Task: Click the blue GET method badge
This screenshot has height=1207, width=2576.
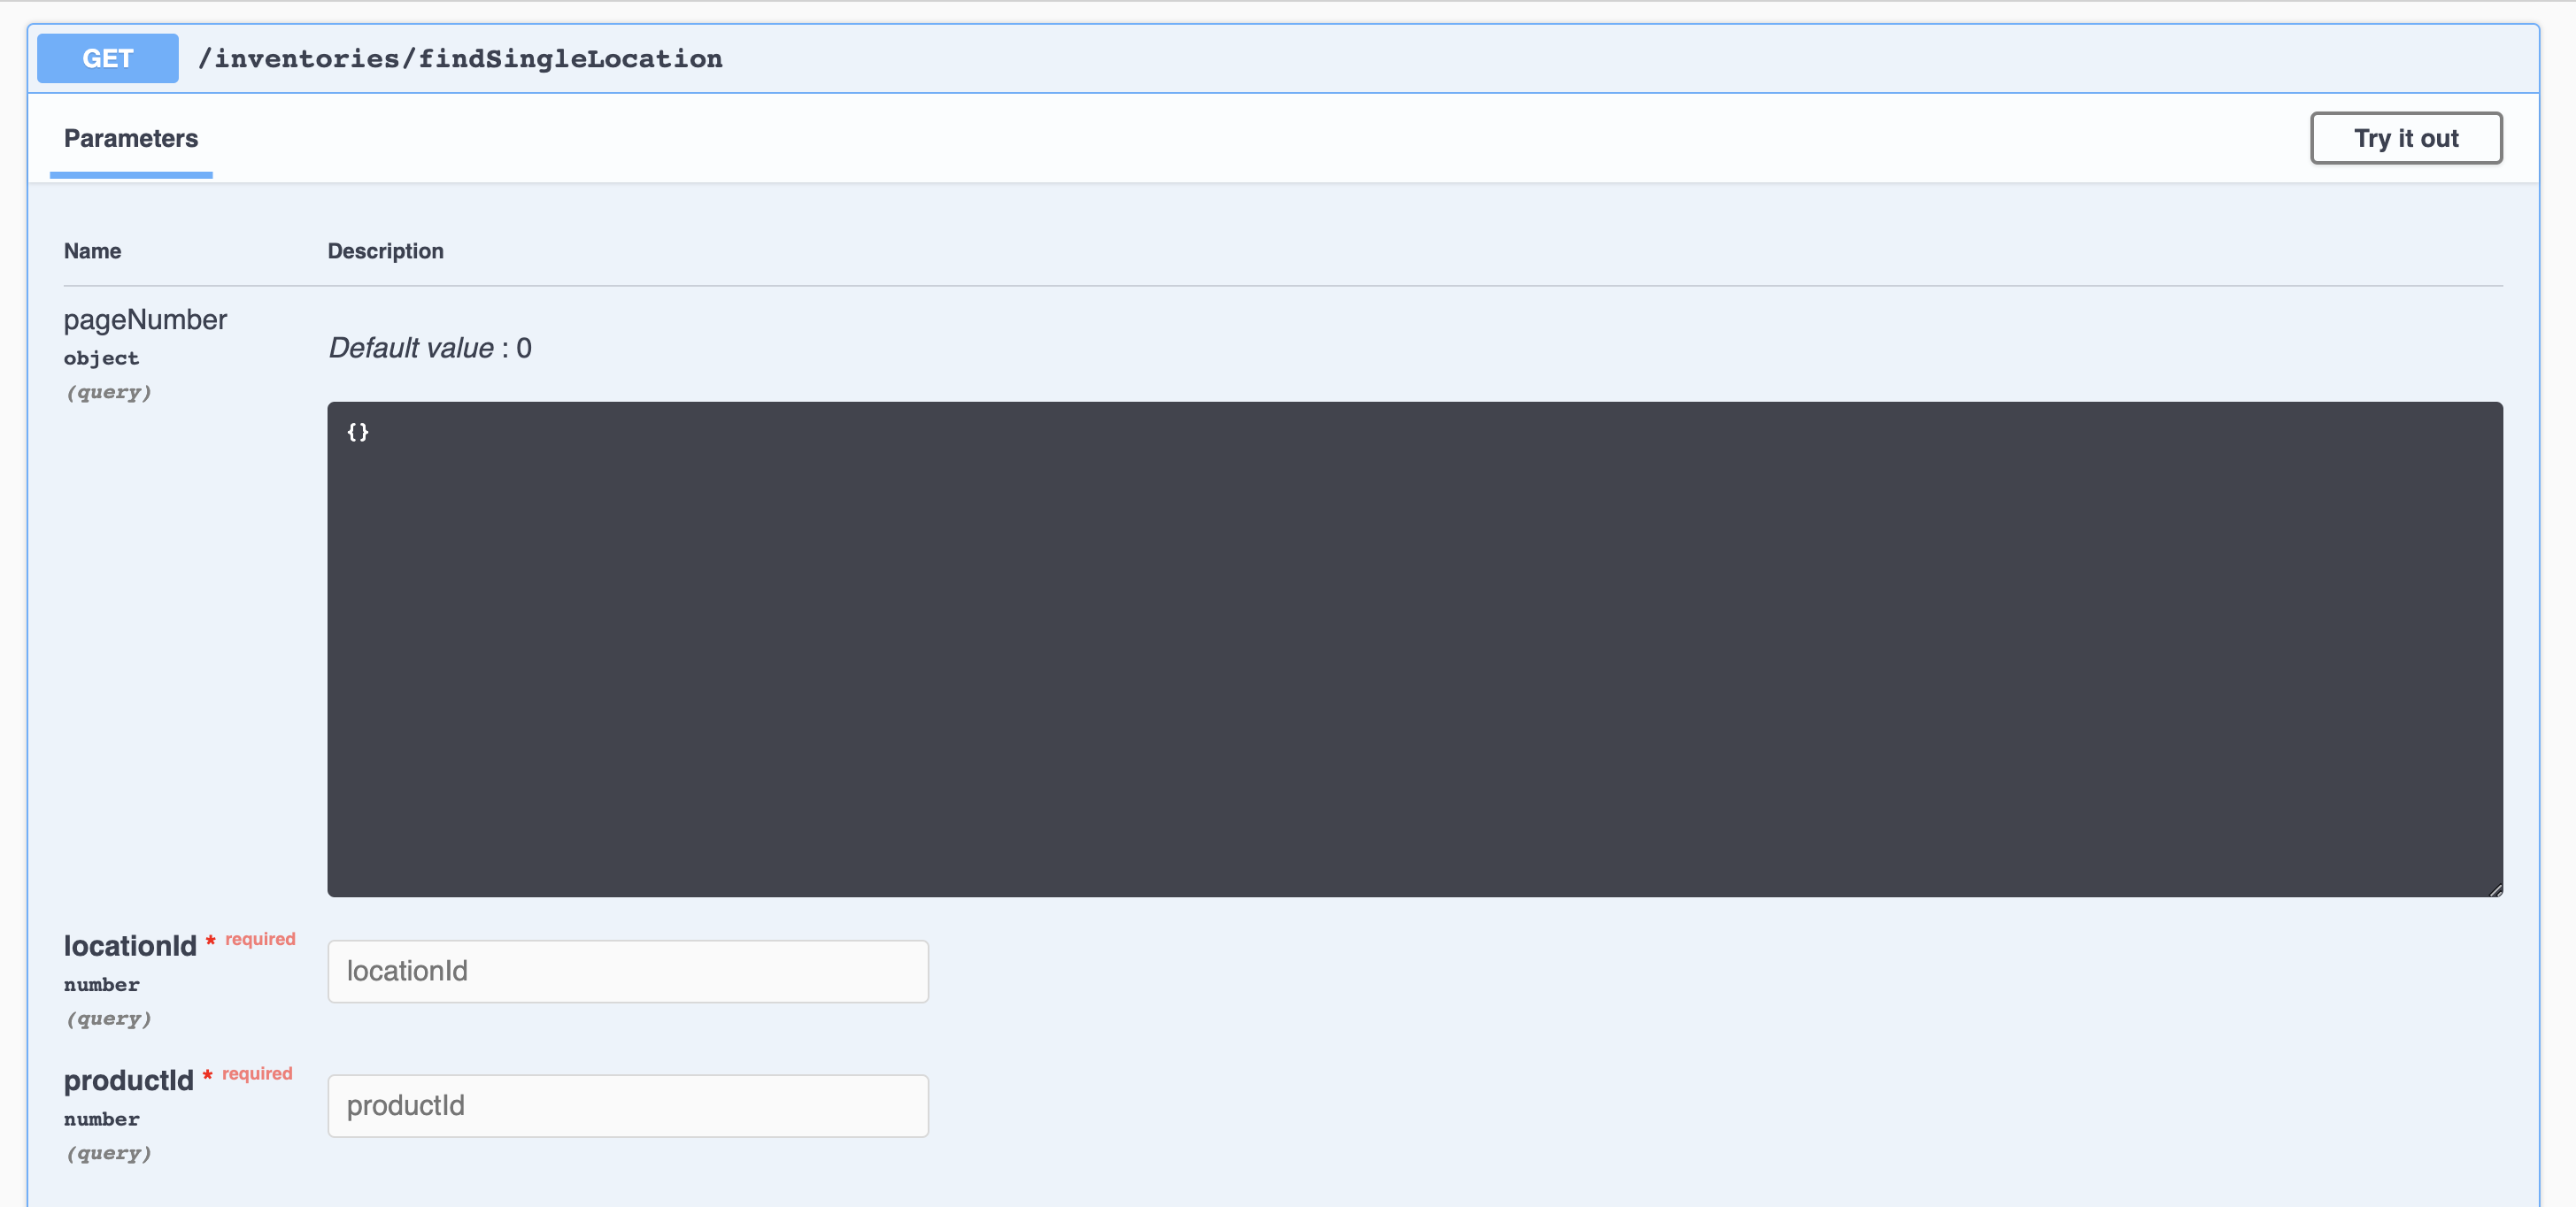Action: pos(108,59)
